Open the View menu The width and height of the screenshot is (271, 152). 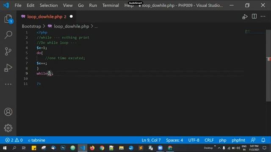pyautogui.click(x=68, y=5)
